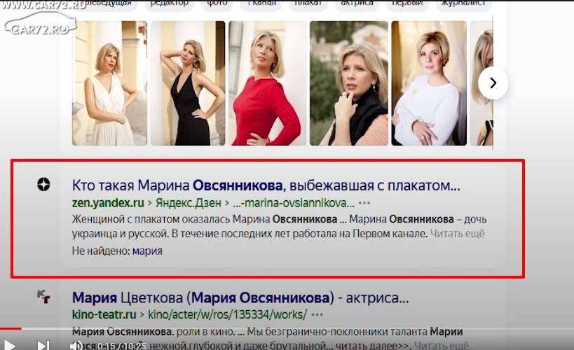
Task: Open the 'Мария Цветкова' actress result title
Action: [240, 297]
